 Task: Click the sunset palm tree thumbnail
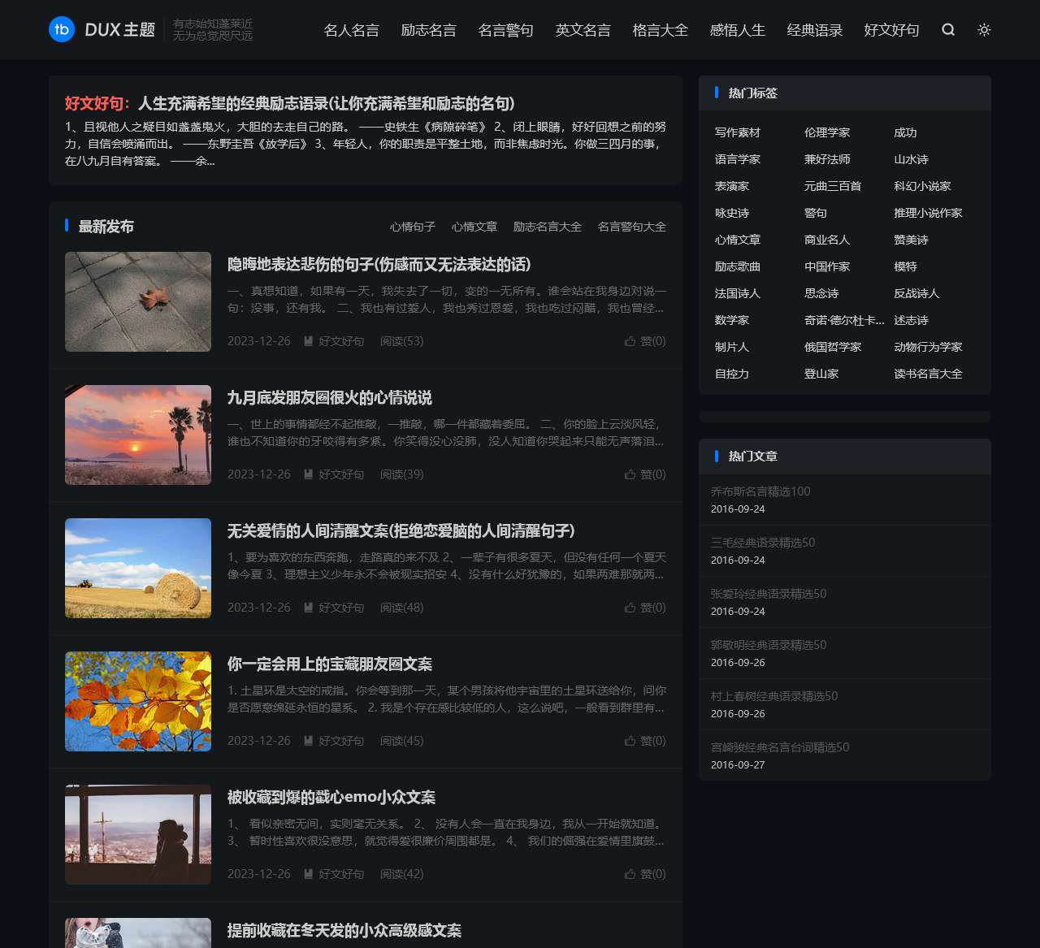point(138,435)
